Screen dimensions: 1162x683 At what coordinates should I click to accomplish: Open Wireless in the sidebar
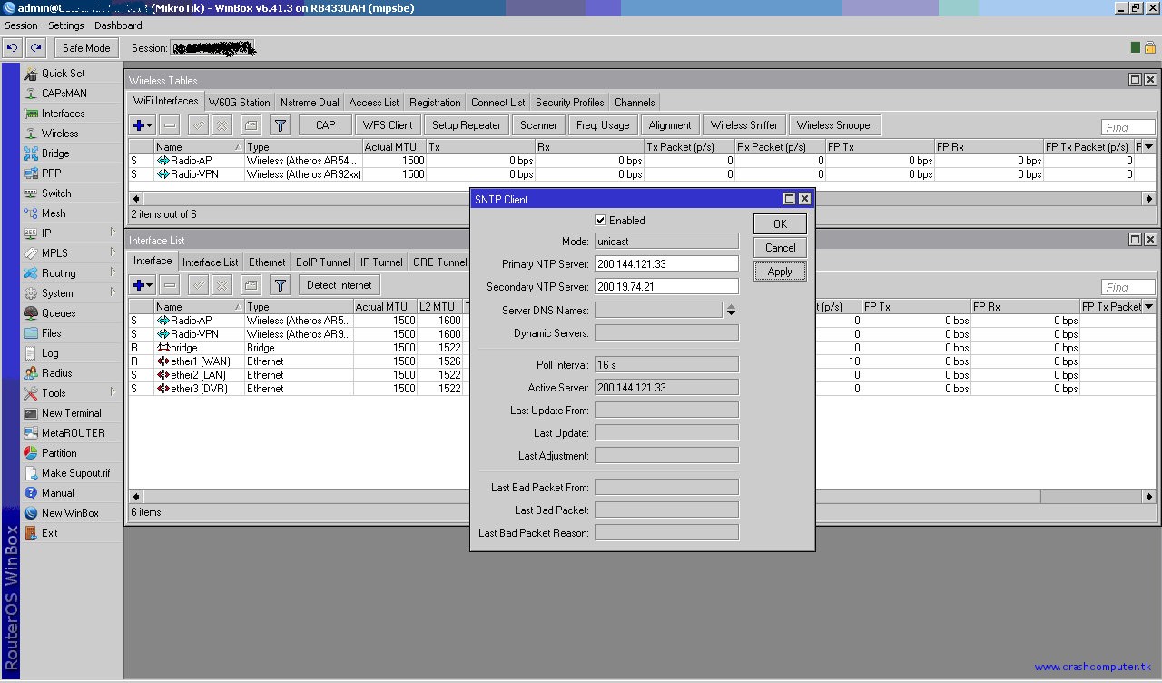tap(60, 134)
